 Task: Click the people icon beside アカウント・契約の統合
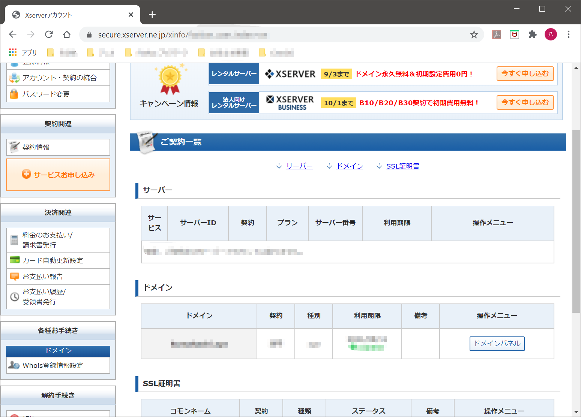[14, 78]
